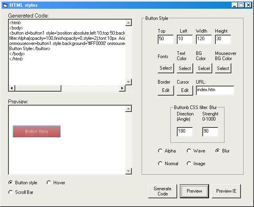Select the Alpha filter radio button
The width and height of the screenshot is (254, 207).
160,151
